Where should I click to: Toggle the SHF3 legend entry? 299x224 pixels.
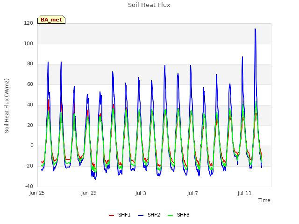click(178, 215)
